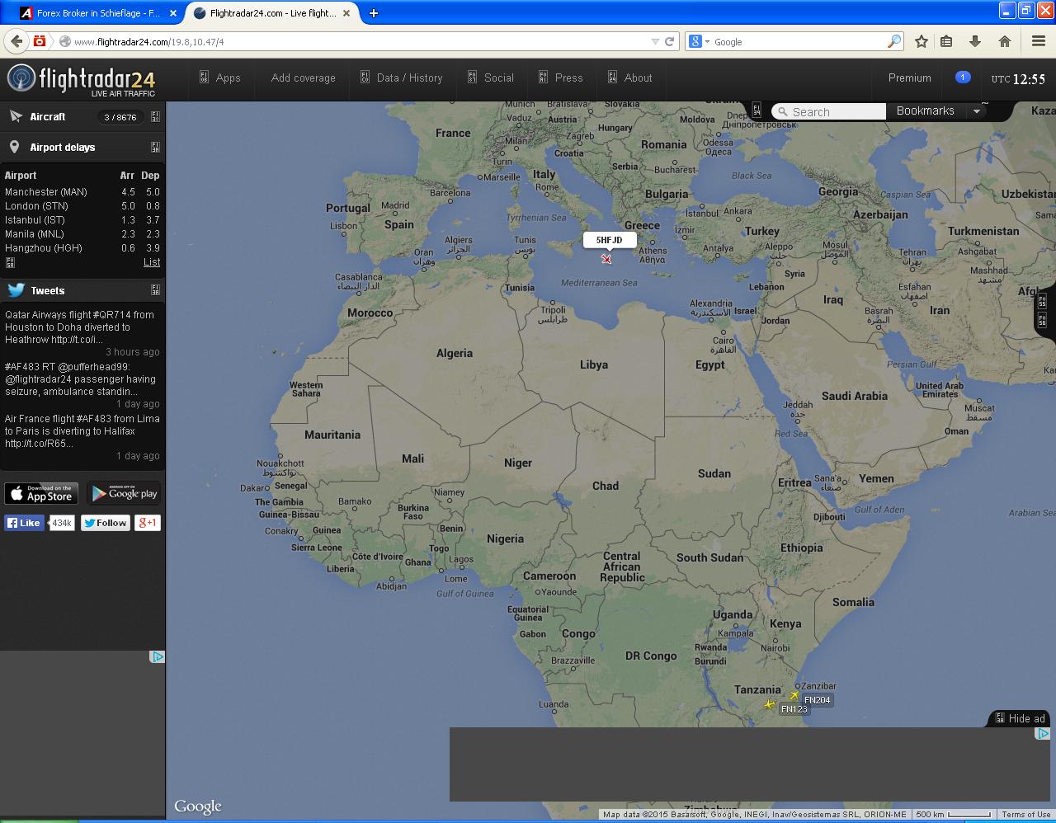Click the Facebook Like button

pyautogui.click(x=24, y=522)
